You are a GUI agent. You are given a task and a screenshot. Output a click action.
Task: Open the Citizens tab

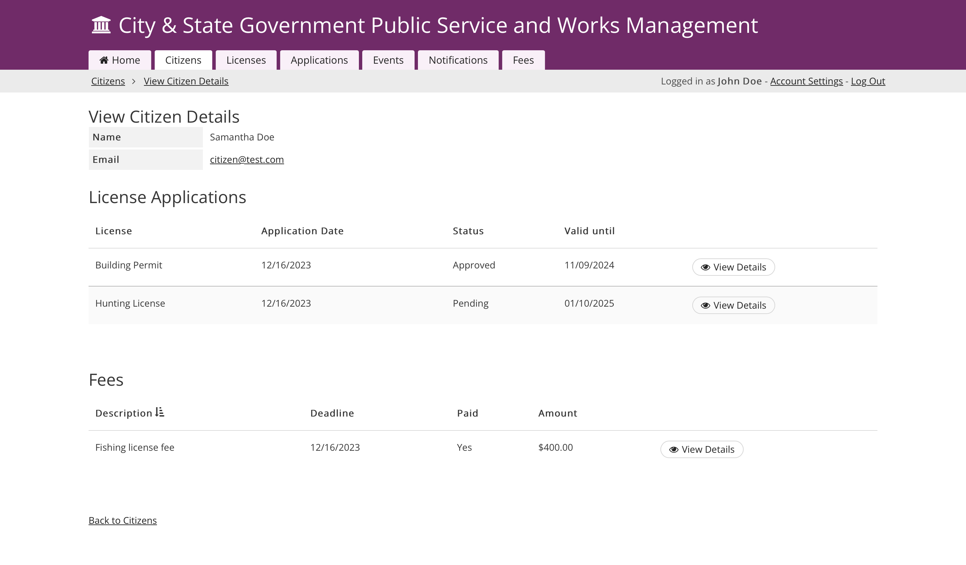tap(183, 60)
